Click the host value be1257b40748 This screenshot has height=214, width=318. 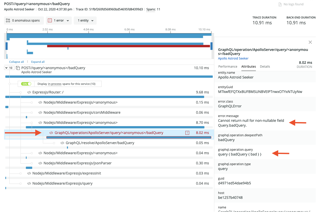tap(230, 197)
